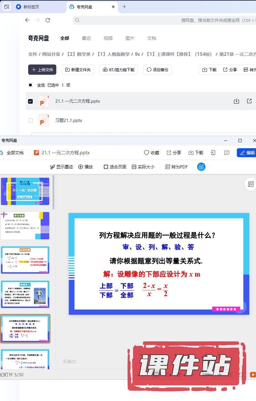Check the 习题21.1.pptx checkbox
This screenshot has width=256, height=401.
[x=30, y=121]
